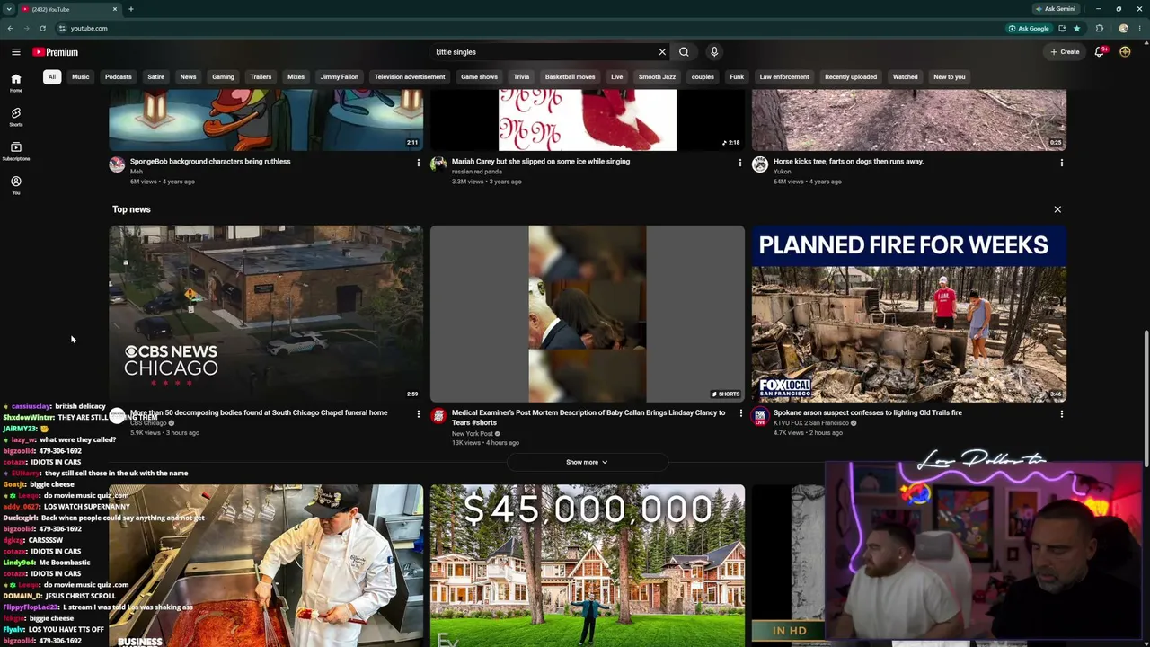
Task: Click Ask Gemini button
Action: pyautogui.click(x=1056, y=9)
